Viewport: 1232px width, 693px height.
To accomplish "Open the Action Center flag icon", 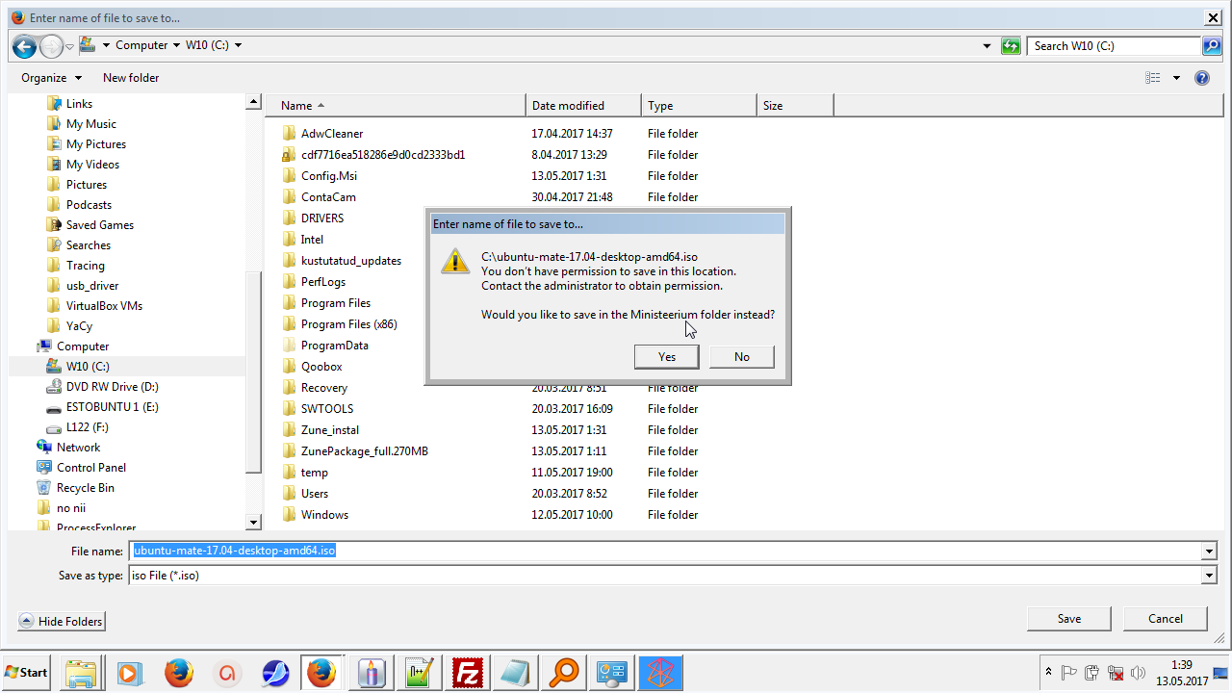I will click(1068, 673).
